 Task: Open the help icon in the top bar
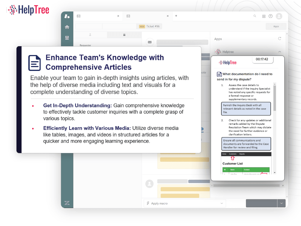(270, 16)
